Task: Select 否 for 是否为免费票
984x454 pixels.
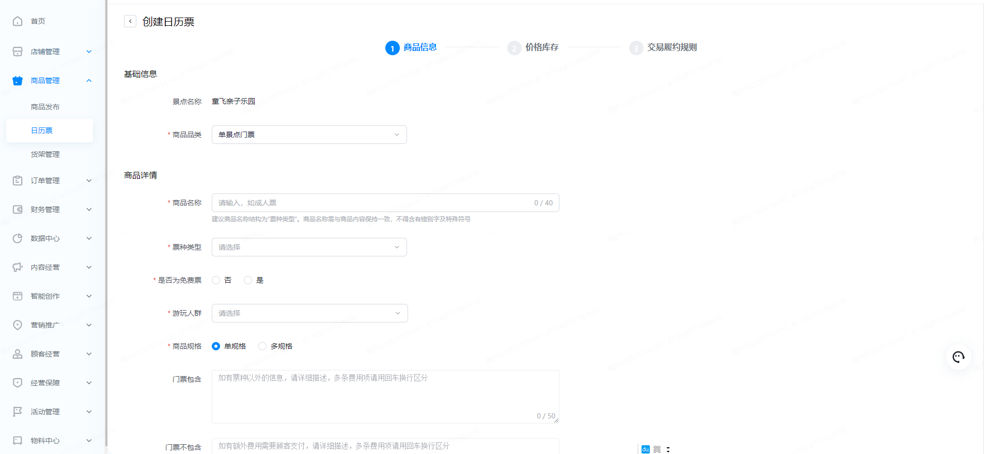Action: [216, 280]
